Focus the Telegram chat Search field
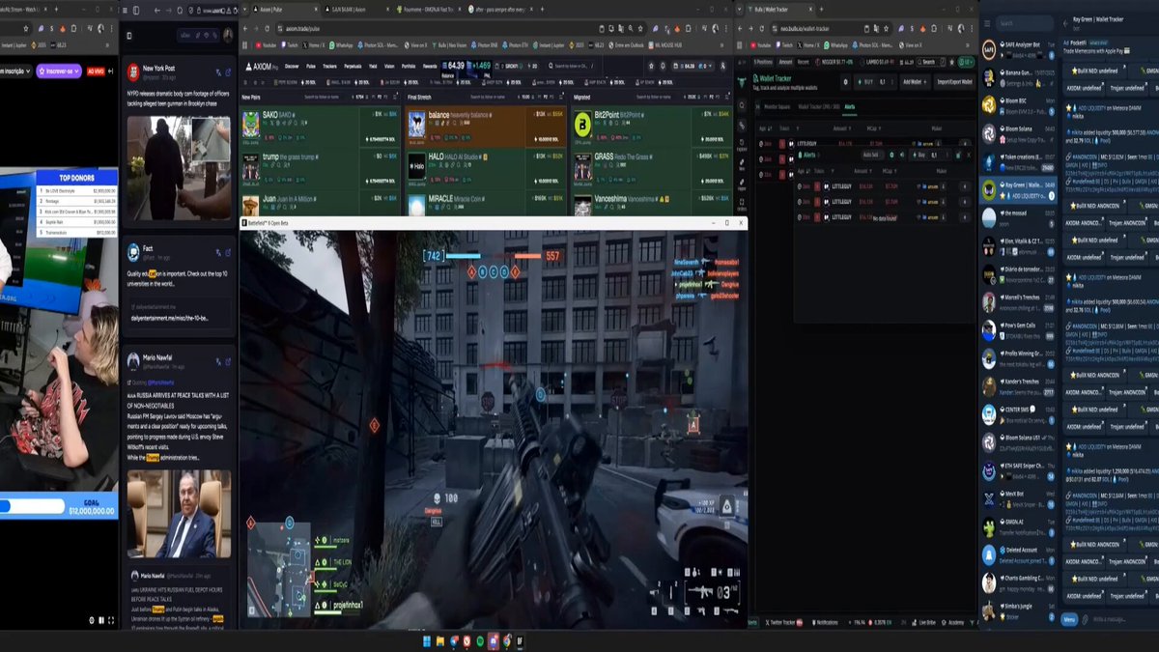This screenshot has height=652, width=1159. tap(1025, 23)
